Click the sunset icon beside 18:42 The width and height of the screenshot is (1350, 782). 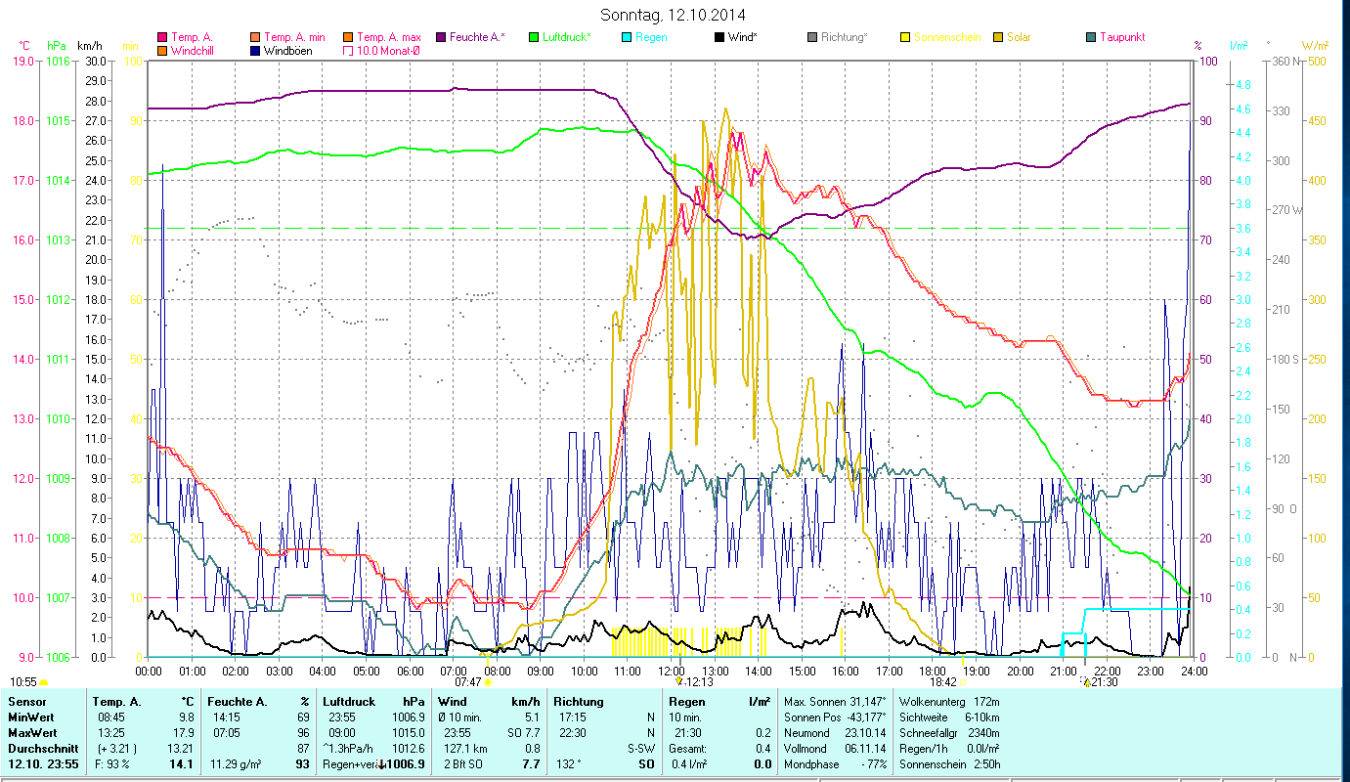pyautogui.click(x=963, y=682)
